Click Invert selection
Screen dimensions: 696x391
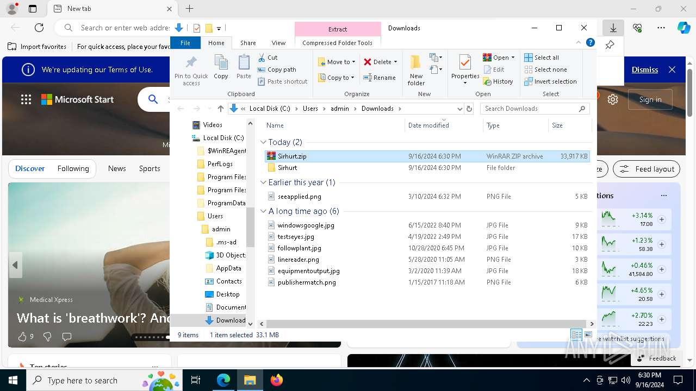coord(550,81)
